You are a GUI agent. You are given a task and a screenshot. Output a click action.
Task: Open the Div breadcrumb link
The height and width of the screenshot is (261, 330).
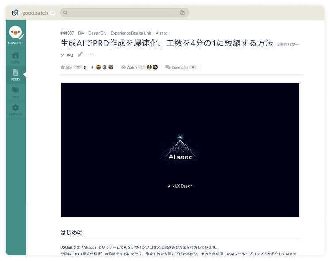(x=81, y=33)
